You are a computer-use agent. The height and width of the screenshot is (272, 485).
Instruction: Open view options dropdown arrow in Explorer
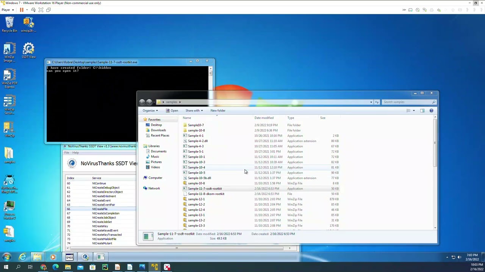point(414,111)
